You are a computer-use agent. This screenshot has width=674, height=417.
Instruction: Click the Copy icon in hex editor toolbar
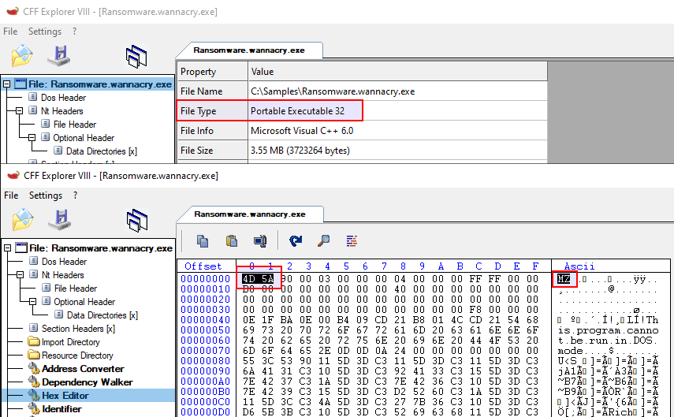203,240
